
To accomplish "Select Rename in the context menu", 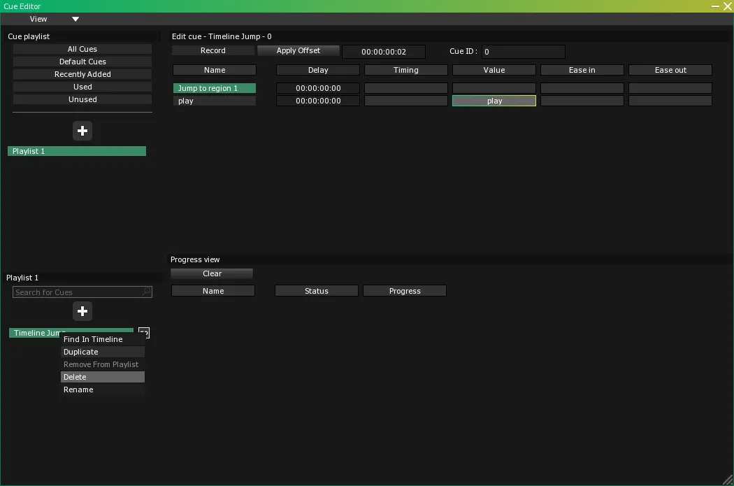I will click(x=103, y=389).
